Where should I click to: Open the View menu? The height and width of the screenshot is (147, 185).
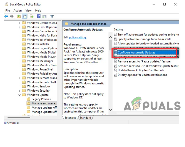[28, 11]
